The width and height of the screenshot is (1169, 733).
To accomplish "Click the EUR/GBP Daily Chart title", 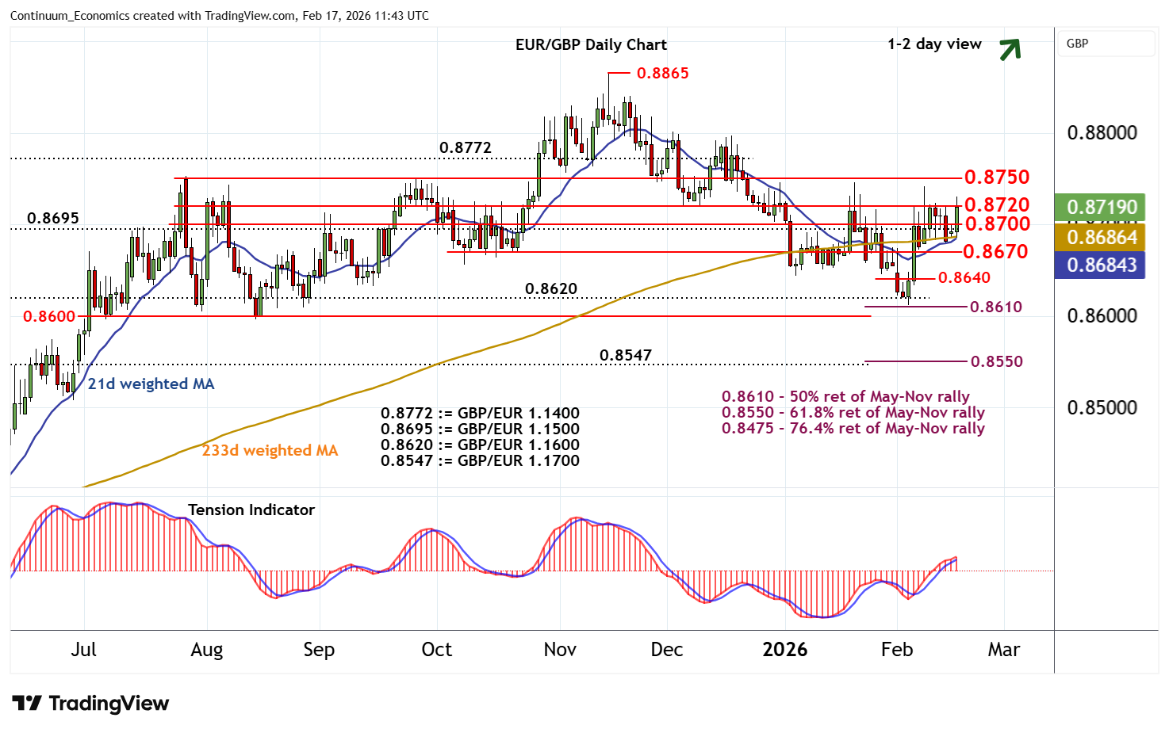I will tap(591, 44).
